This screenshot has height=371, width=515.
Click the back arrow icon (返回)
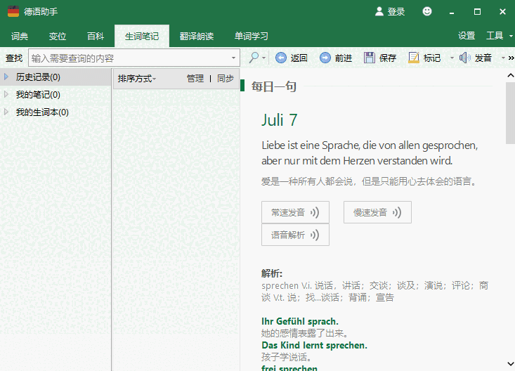[x=280, y=58]
